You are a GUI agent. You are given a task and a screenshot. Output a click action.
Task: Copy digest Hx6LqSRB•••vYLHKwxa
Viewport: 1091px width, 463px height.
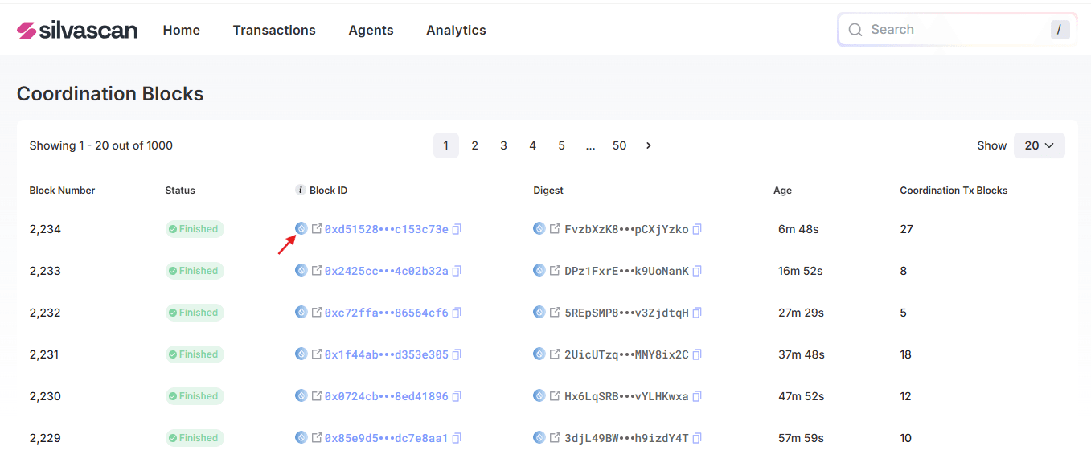697,396
